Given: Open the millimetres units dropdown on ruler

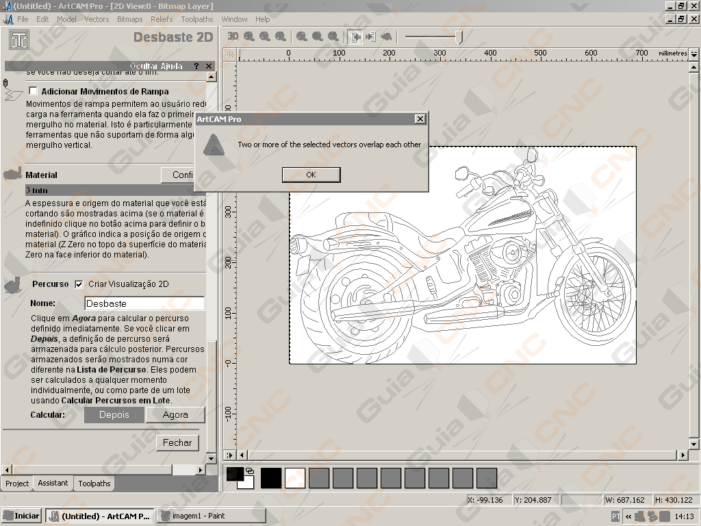Looking at the screenshot, I should 694,53.
